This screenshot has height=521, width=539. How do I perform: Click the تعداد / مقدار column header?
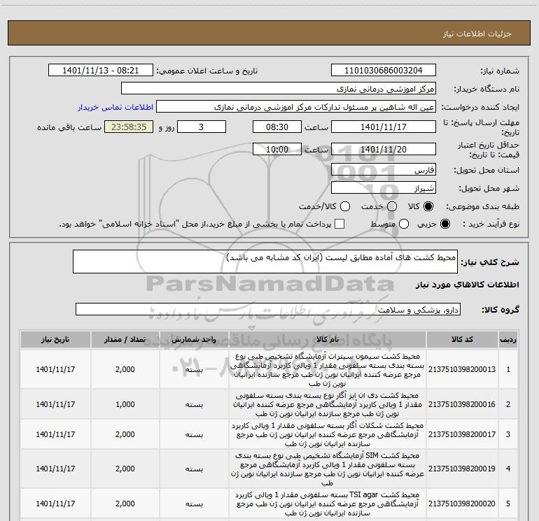point(125,339)
